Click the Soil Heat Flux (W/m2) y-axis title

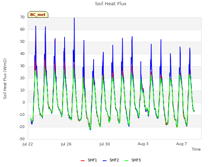[5, 79]
